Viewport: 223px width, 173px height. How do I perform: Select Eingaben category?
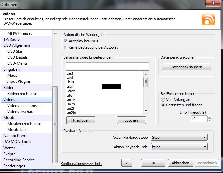[26, 69]
